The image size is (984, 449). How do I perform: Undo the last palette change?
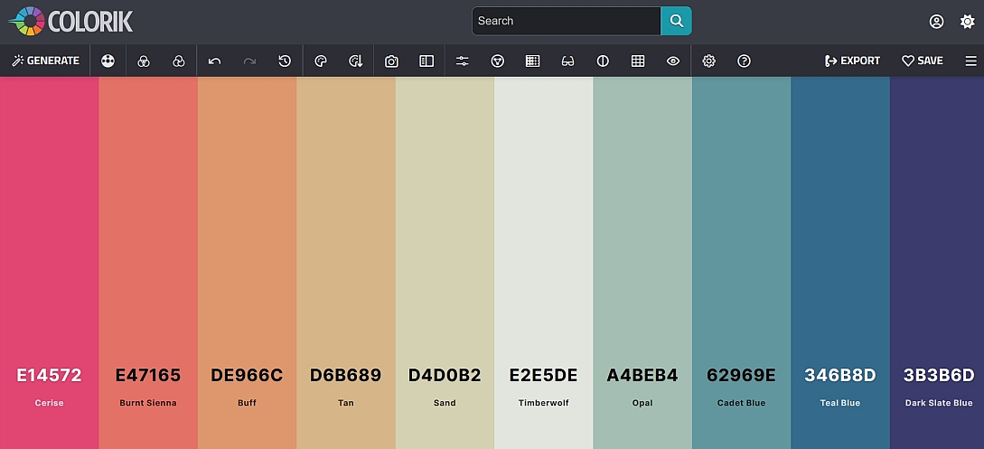[215, 61]
